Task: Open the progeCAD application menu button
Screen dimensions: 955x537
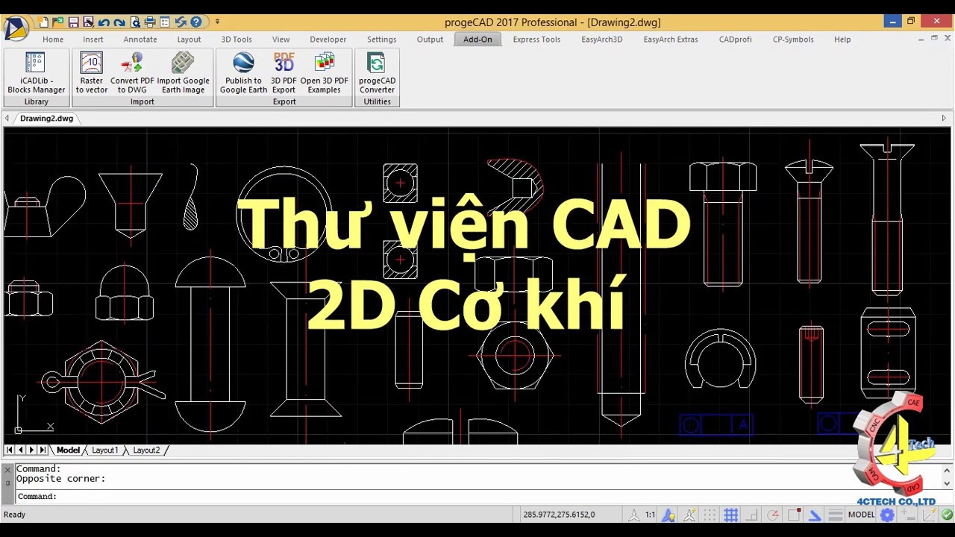Action: point(16,28)
